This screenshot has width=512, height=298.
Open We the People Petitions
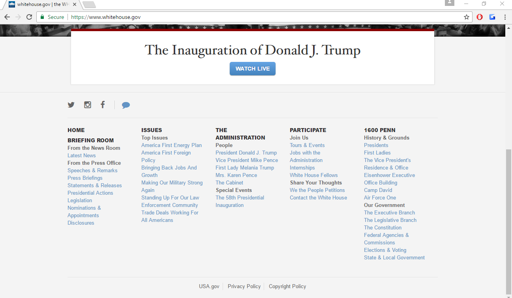pos(317,190)
